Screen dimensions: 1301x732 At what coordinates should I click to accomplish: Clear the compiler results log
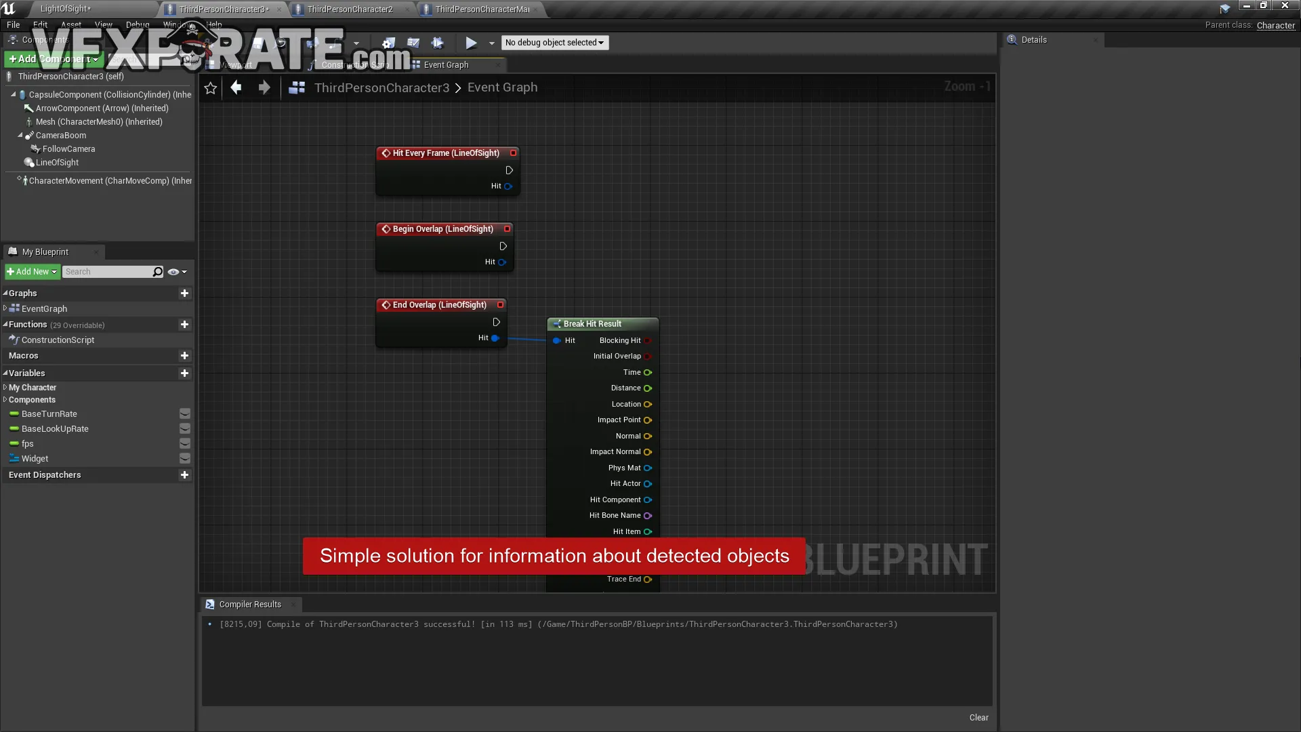(x=978, y=718)
